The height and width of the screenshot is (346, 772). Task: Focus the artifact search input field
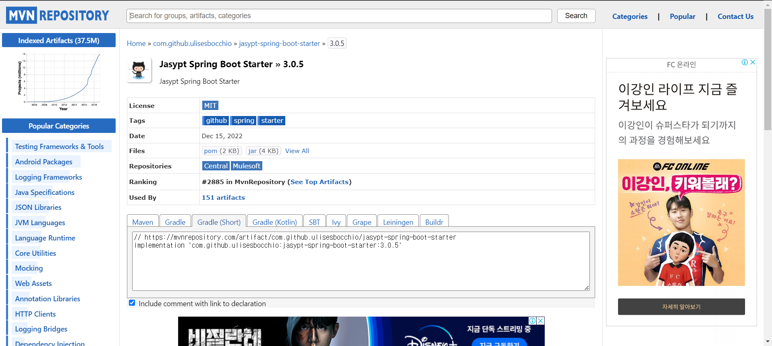pyautogui.click(x=339, y=16)
